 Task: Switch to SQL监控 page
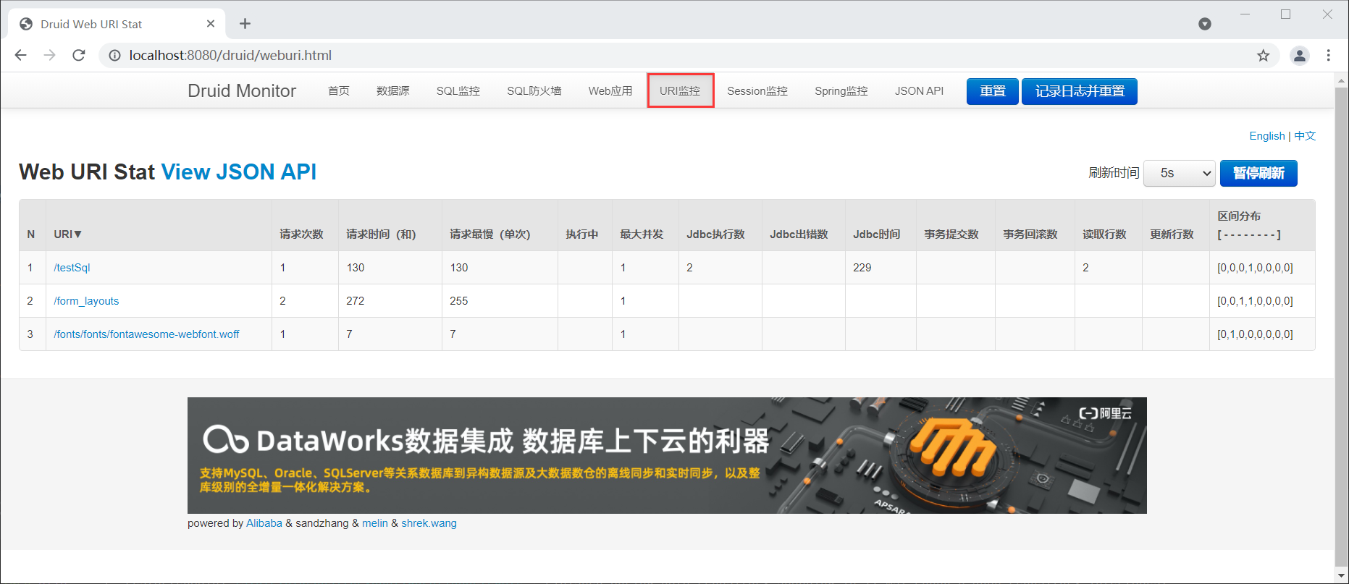458,91
